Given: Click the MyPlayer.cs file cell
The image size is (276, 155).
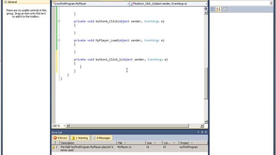Looking at the screenshot, I should (124, 147).
